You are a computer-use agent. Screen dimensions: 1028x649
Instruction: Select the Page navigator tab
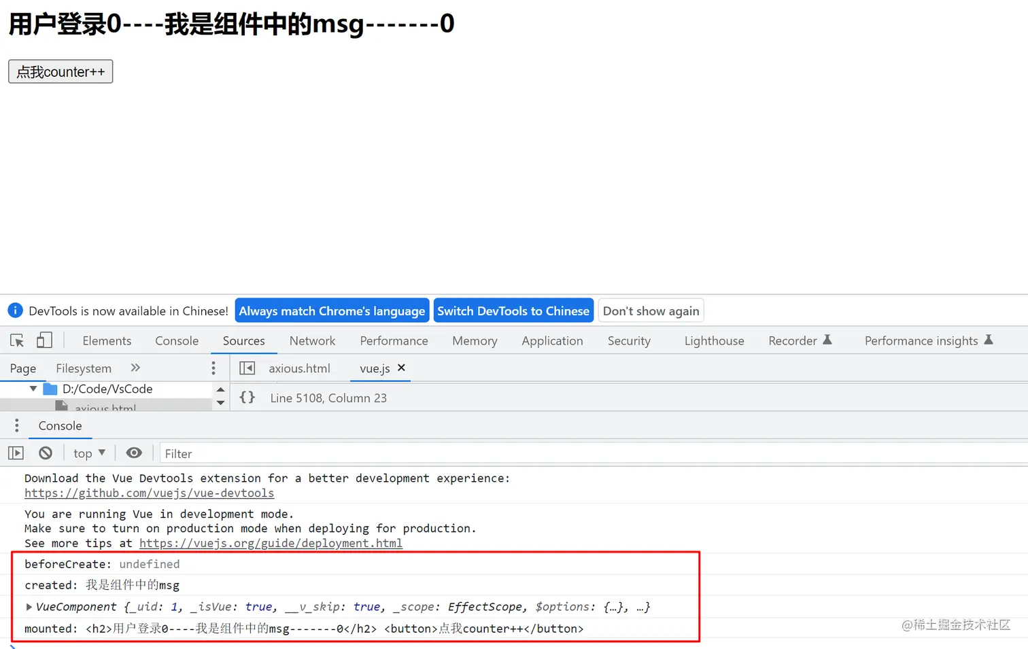point(23,368)
